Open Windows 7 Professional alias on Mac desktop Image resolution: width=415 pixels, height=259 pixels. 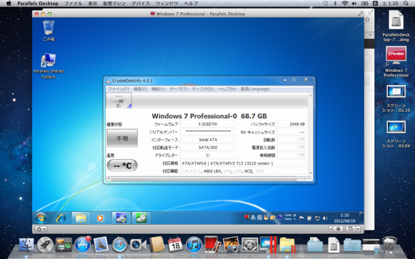coord(396,62)
